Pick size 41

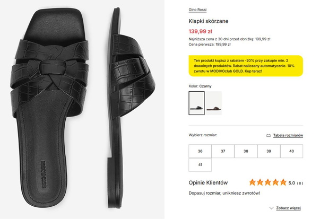[200, 165]
